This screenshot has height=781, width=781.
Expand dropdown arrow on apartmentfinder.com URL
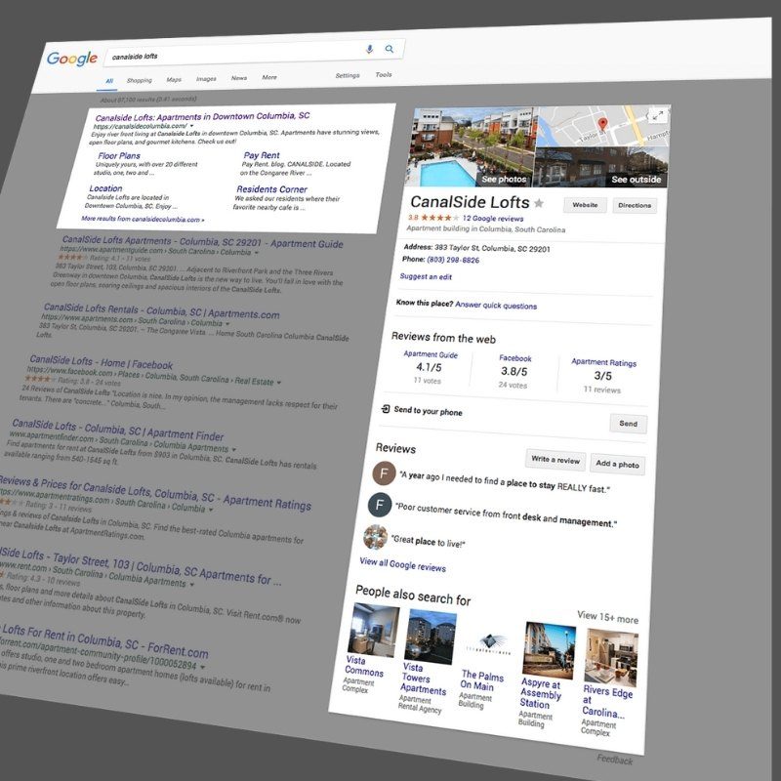[x=233, y=449]
